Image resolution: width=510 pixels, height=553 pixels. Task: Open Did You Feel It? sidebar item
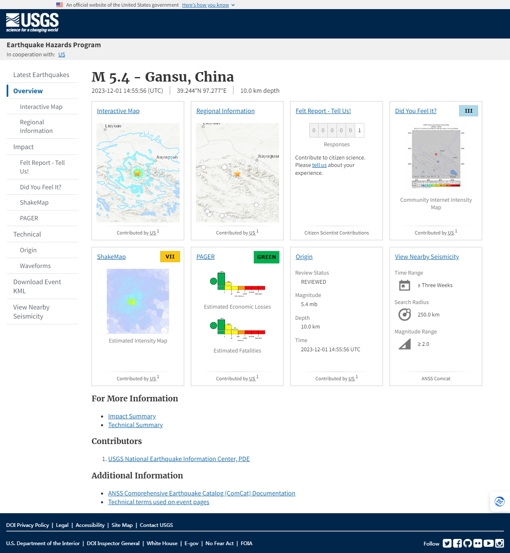[41, 187]
